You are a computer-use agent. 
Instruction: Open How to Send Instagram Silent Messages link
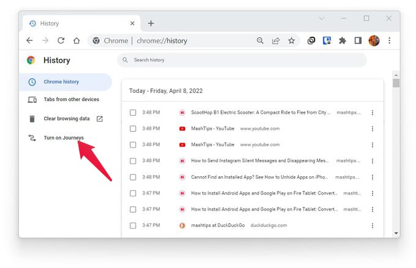tap(260, 161)
